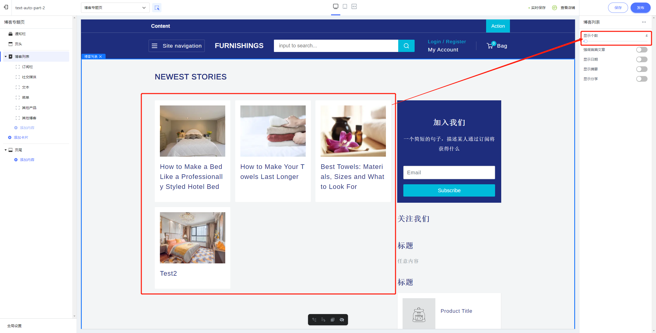
Task: Switch to tablet preview icon
Action: pos(345,6)
